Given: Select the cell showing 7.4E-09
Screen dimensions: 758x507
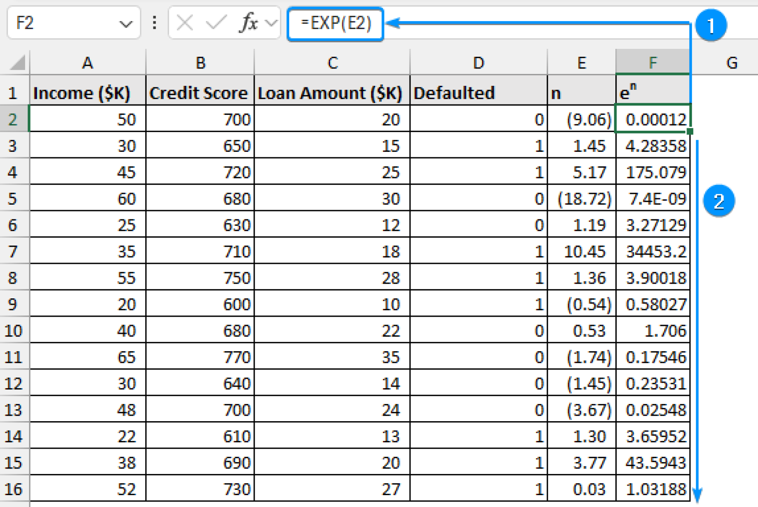Looking at the screenshot, I should pyautogui.click(x=652, y=198).
